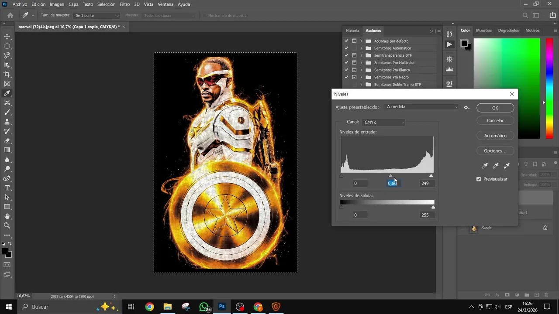Image resolution: width=559 pixels, height=314 pixels.
Task: Click the foreground color swatch in Color panel
Action: pos(464,43)
